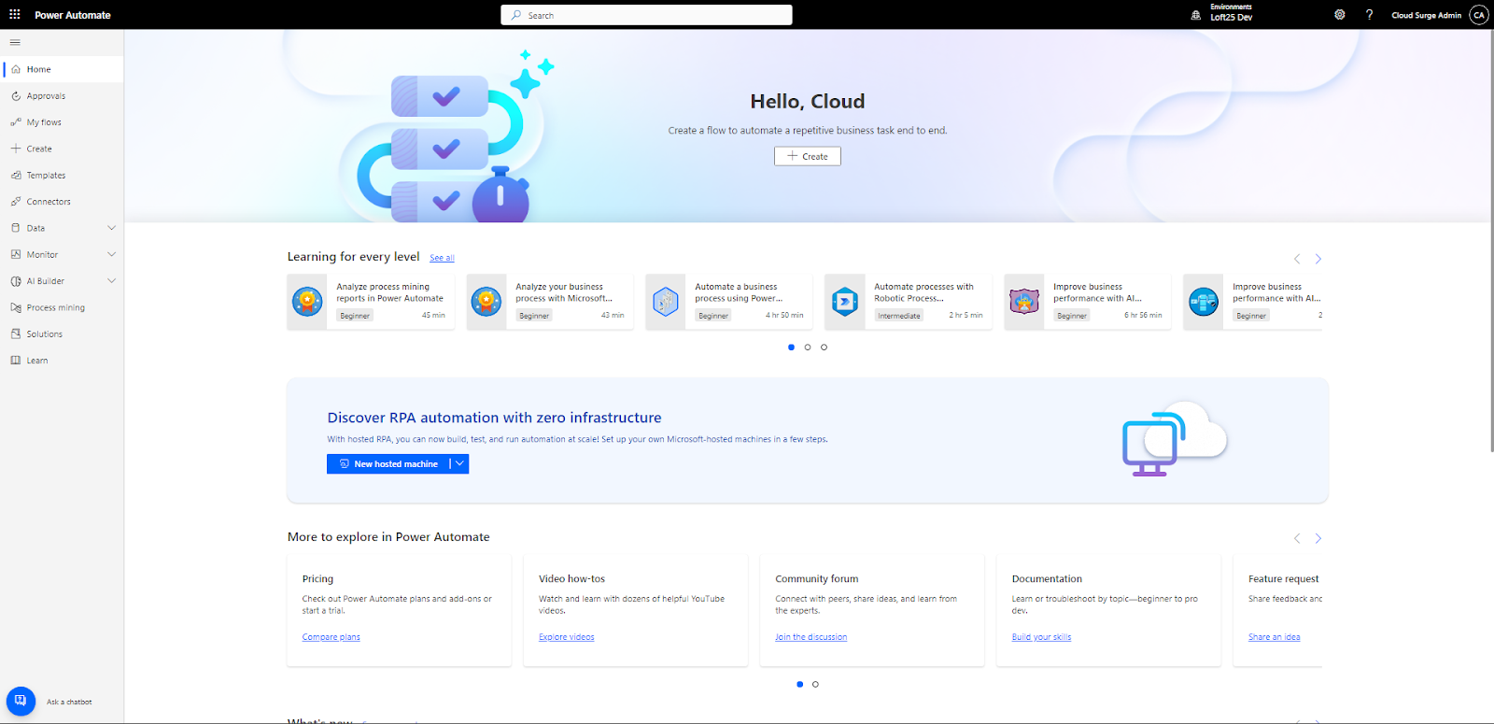Screen dimensions: 1494x724
Task: Open the CA account avatar
Action: [x=1479, y=15]
